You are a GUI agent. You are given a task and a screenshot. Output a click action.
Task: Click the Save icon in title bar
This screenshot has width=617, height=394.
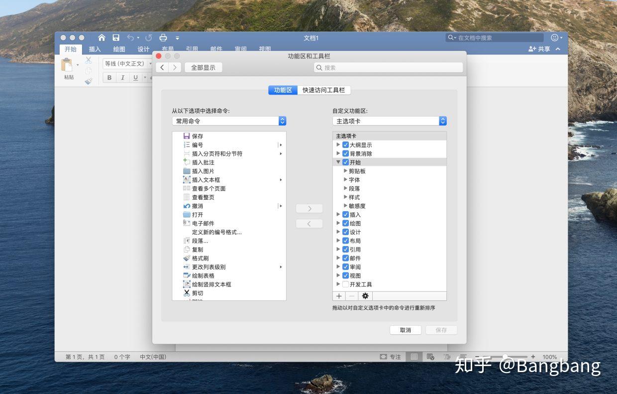click(x=116, y=37)
